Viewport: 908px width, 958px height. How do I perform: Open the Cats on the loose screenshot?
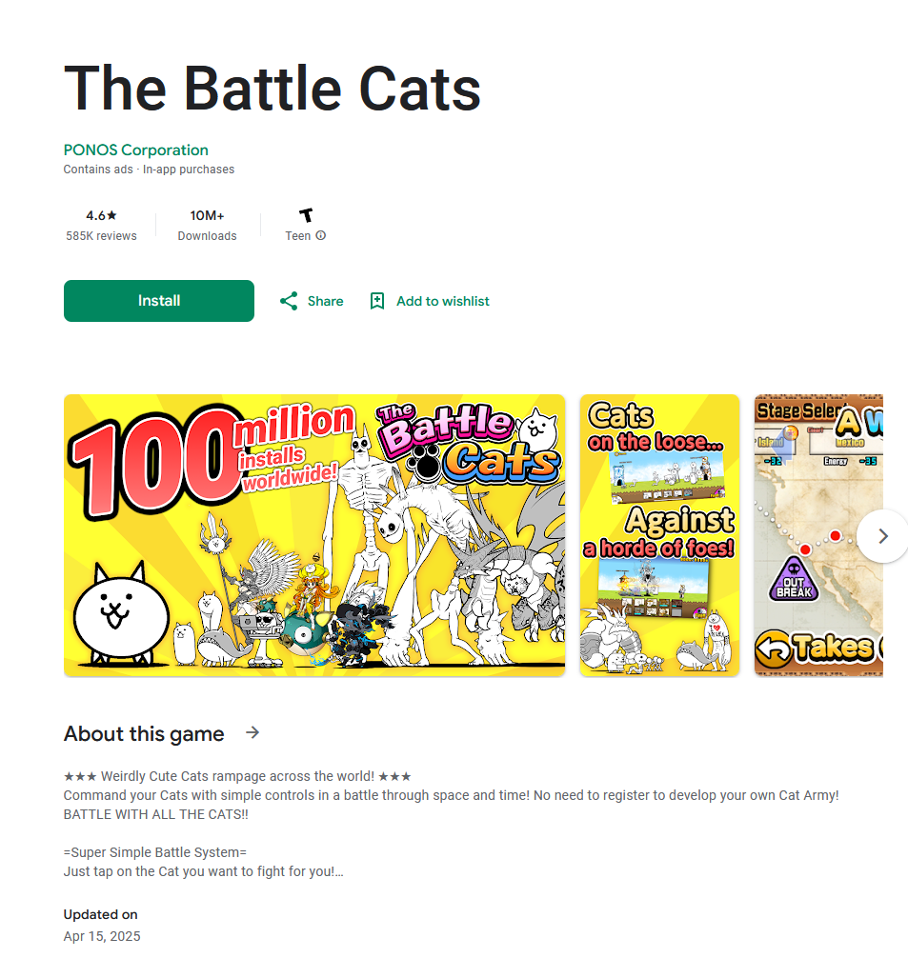pos(659,535)
